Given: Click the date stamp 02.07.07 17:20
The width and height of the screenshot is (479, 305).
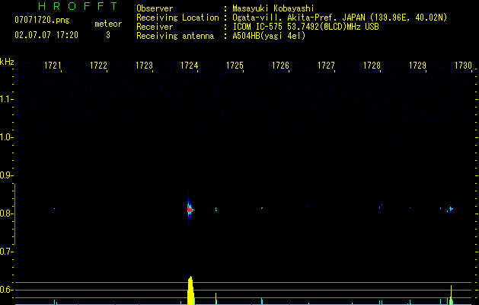Looking at the screenshot, I should pos(46,35).
